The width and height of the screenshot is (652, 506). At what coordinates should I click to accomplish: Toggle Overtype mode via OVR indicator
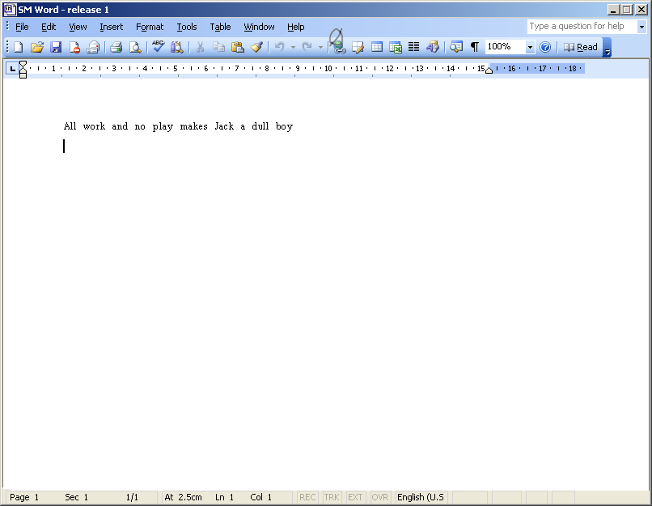tap(379, 497)
